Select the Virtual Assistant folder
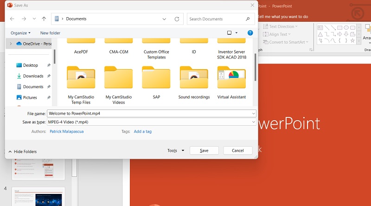This screenshot has width=371, height=206. click(x=231, y=83)
